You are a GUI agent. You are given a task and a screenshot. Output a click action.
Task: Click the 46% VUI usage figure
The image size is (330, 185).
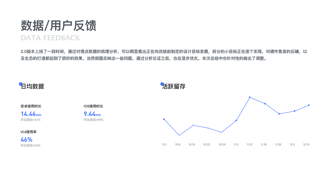point(26,140)
